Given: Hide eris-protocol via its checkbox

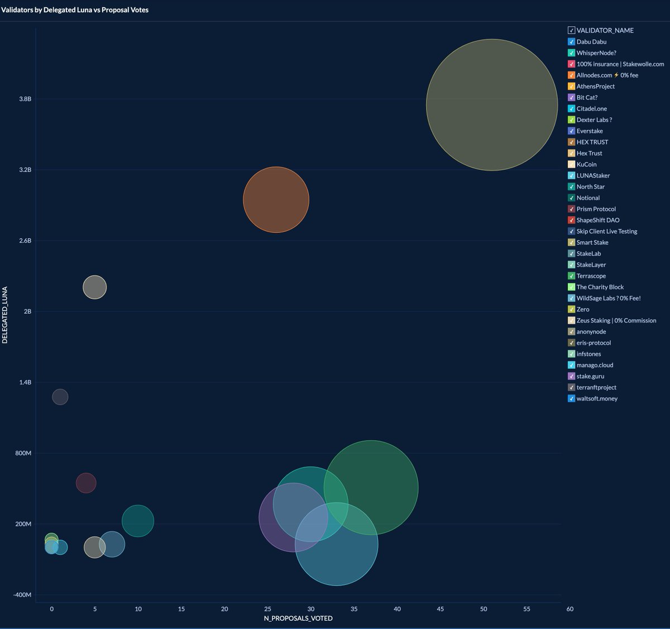Looking at the screenshot, I should 571,343.
